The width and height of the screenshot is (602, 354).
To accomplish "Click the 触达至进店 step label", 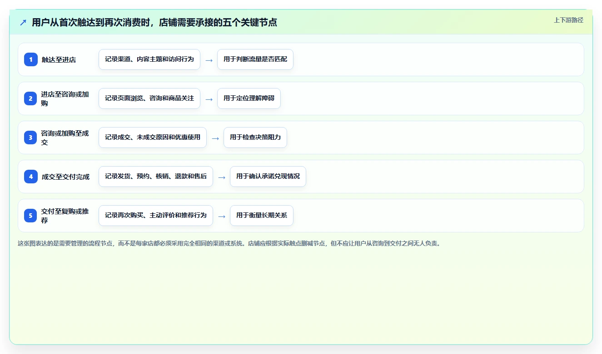I will [x=59, y=59].
